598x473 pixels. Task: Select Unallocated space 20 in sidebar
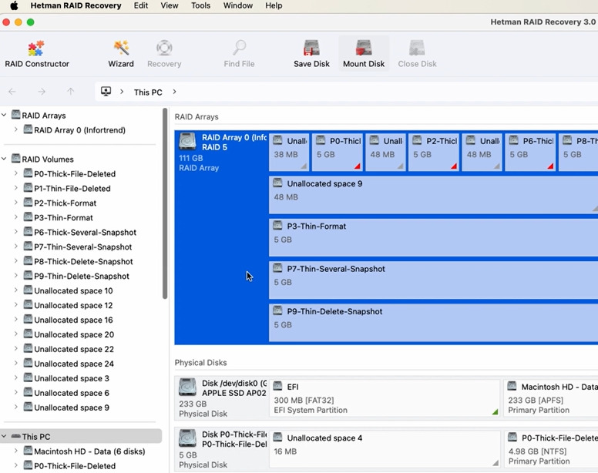[x=74, y=334]
